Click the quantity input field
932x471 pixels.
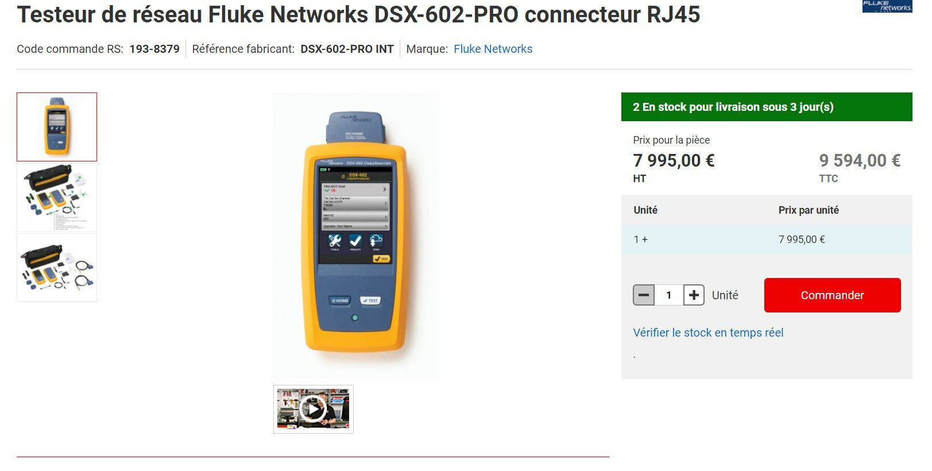pos(669,295)
